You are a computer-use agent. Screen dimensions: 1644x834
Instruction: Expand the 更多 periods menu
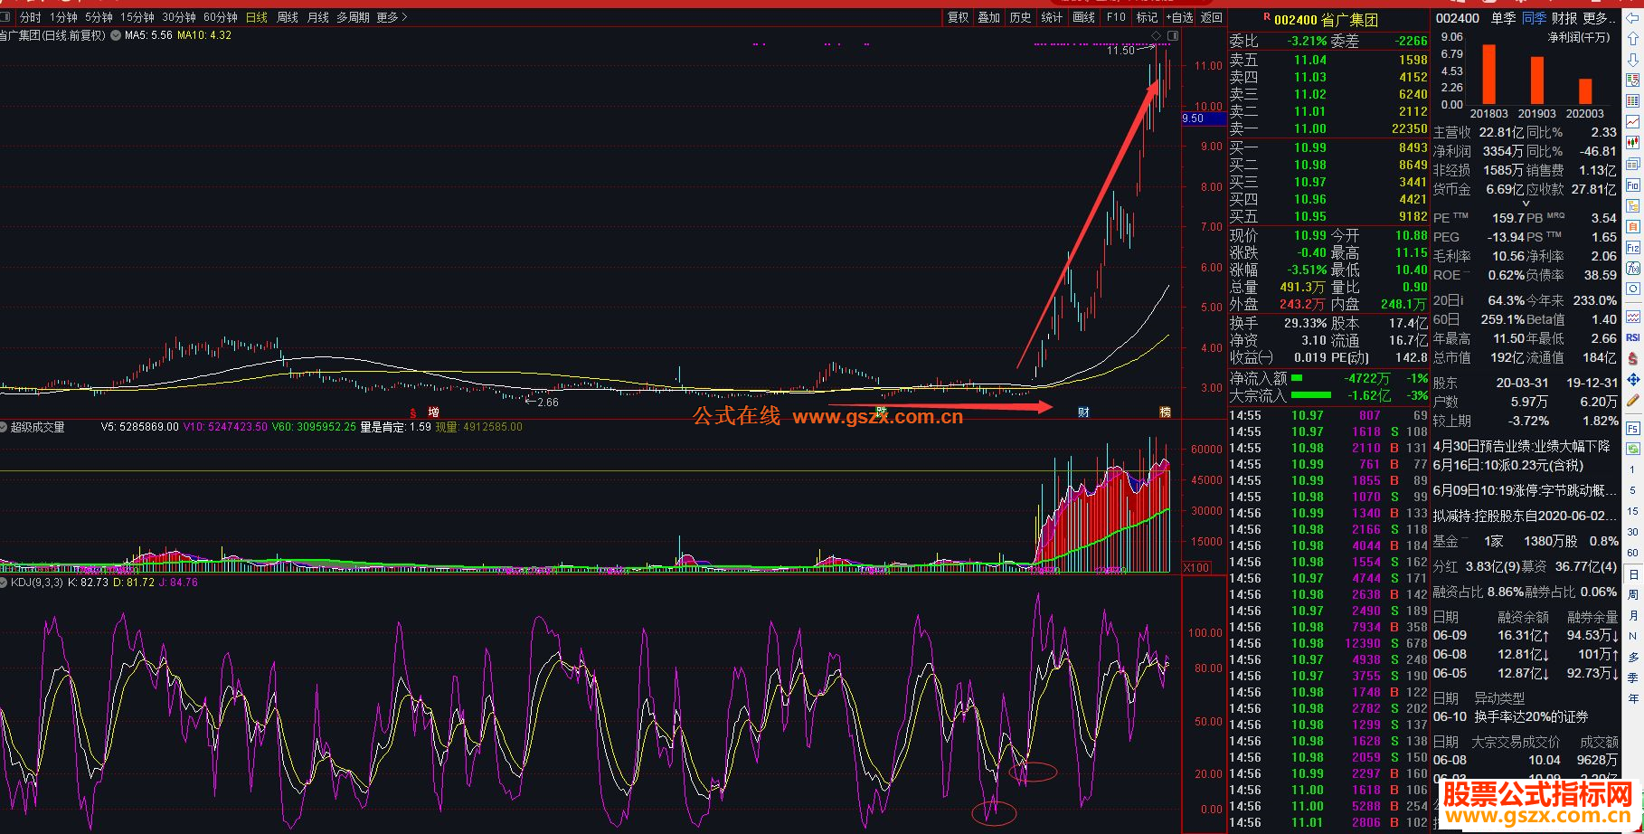(x=392, y=17)
